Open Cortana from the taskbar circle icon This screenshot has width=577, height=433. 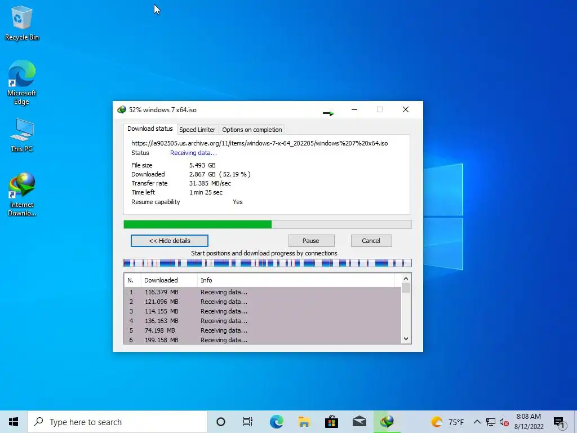[221, 422]
